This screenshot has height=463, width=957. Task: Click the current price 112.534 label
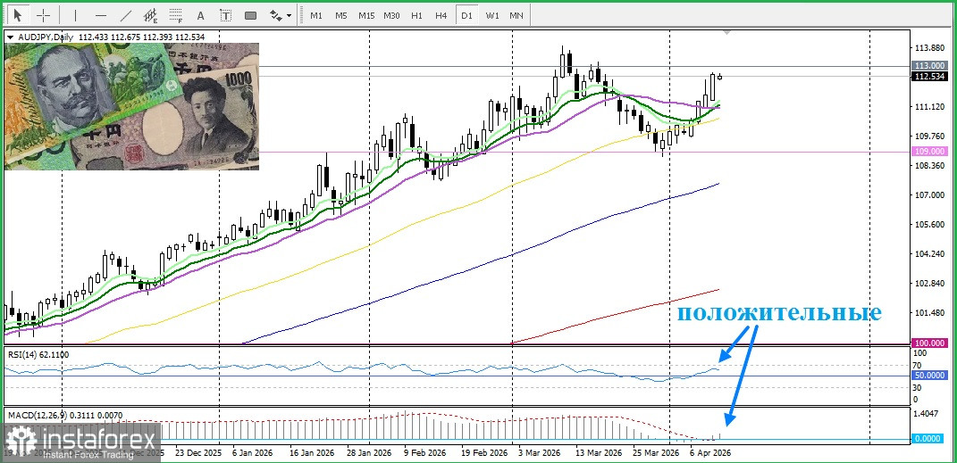[928, 76]
